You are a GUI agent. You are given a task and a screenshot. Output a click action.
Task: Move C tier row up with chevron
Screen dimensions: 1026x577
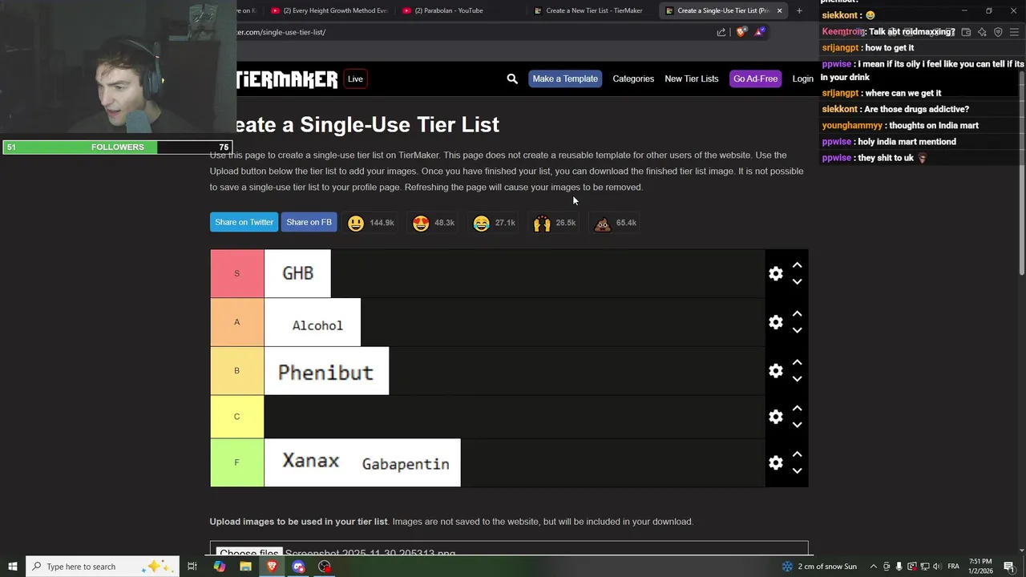[797, 409]
